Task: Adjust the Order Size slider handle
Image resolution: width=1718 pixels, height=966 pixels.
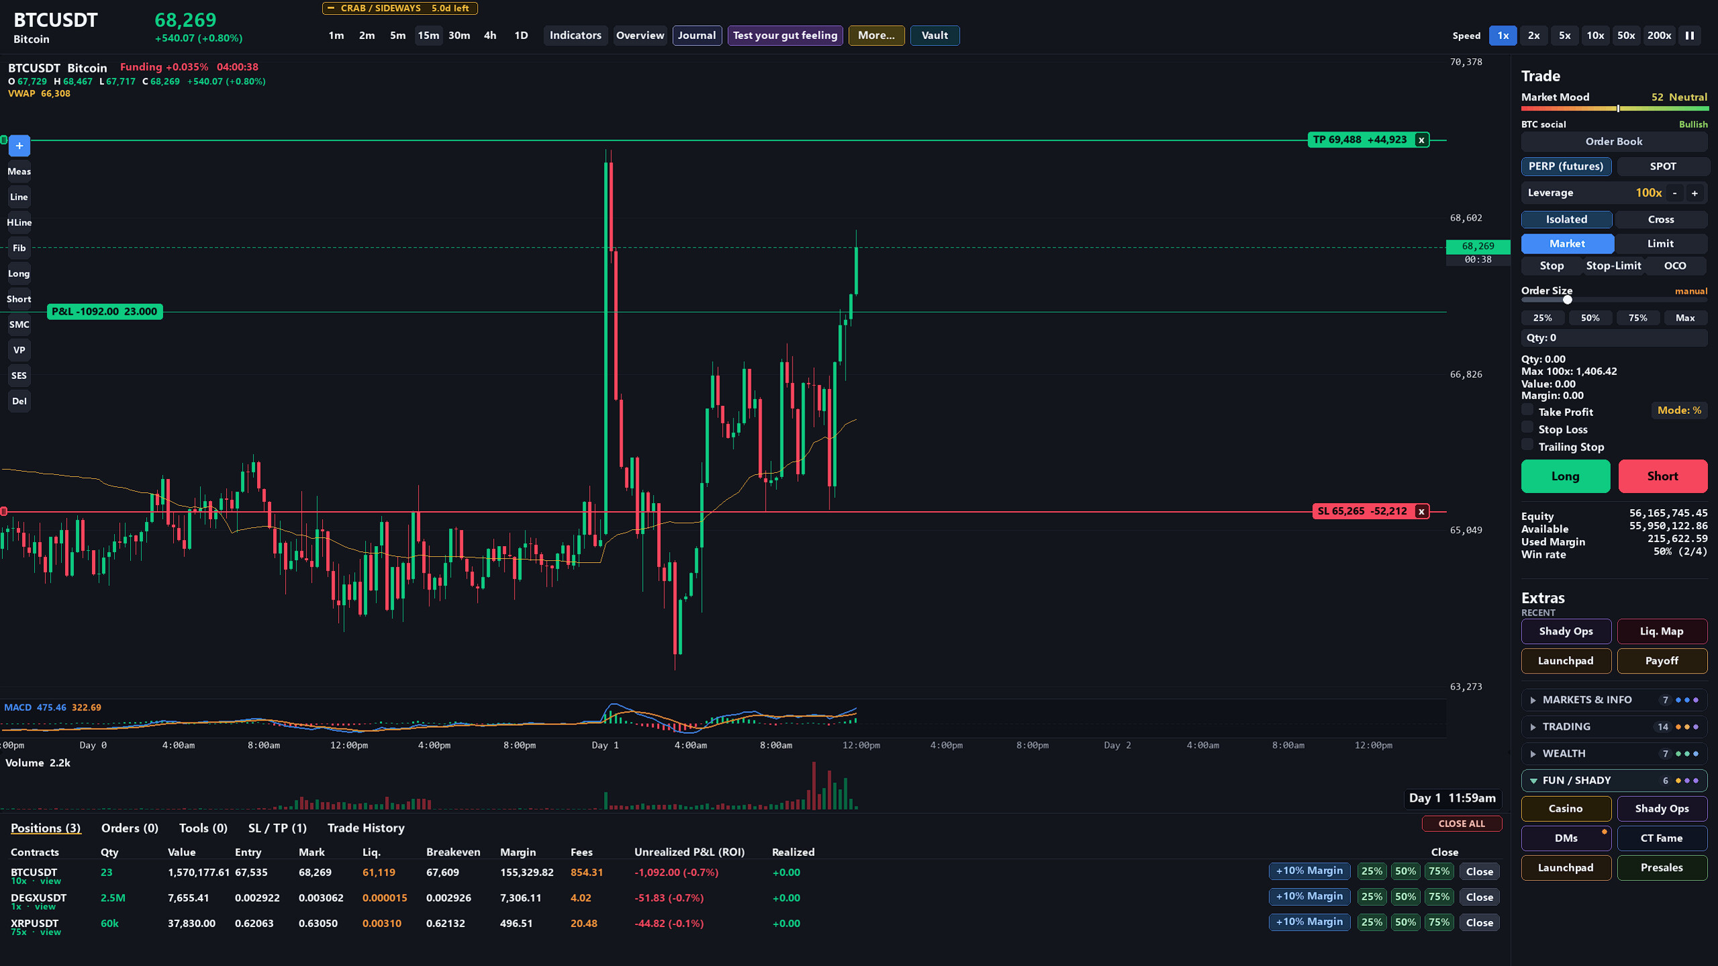Action: (x=1567, y=299)
